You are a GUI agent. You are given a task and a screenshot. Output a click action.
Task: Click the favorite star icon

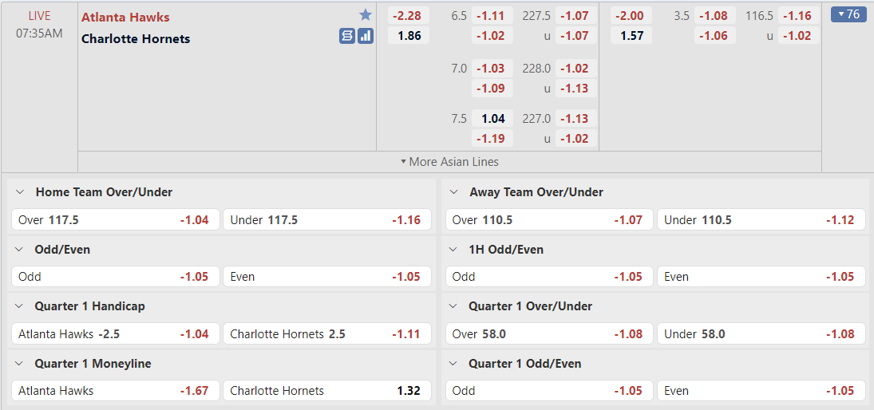[x=366, y=15]
